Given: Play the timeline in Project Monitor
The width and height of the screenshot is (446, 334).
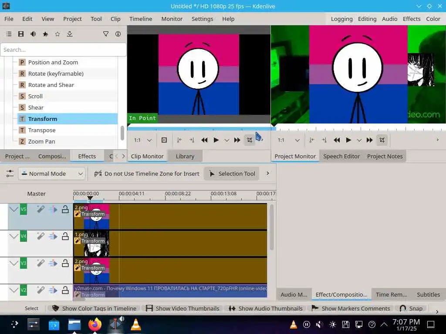Looking at the screenshot, I should point(348,140).
